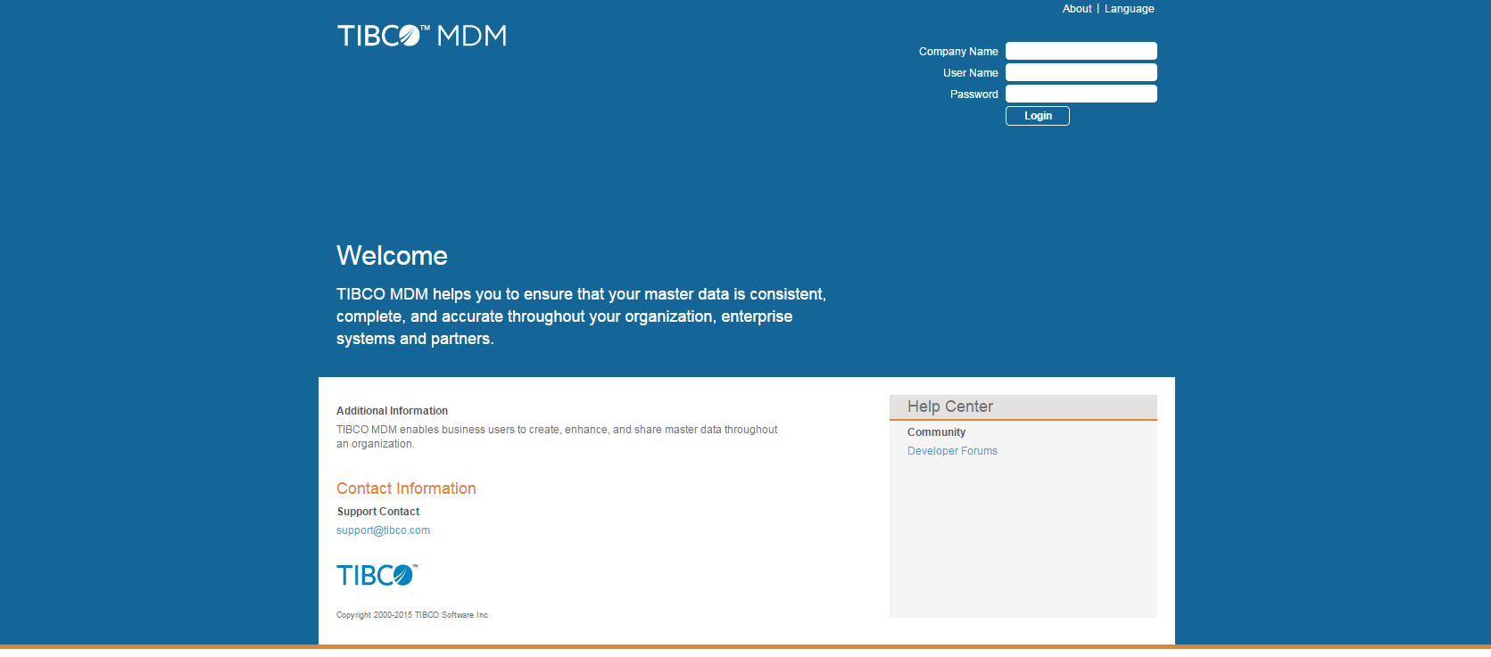Click the Community label in Help Center
1491x657 pixels.
(x=936, y=432)
